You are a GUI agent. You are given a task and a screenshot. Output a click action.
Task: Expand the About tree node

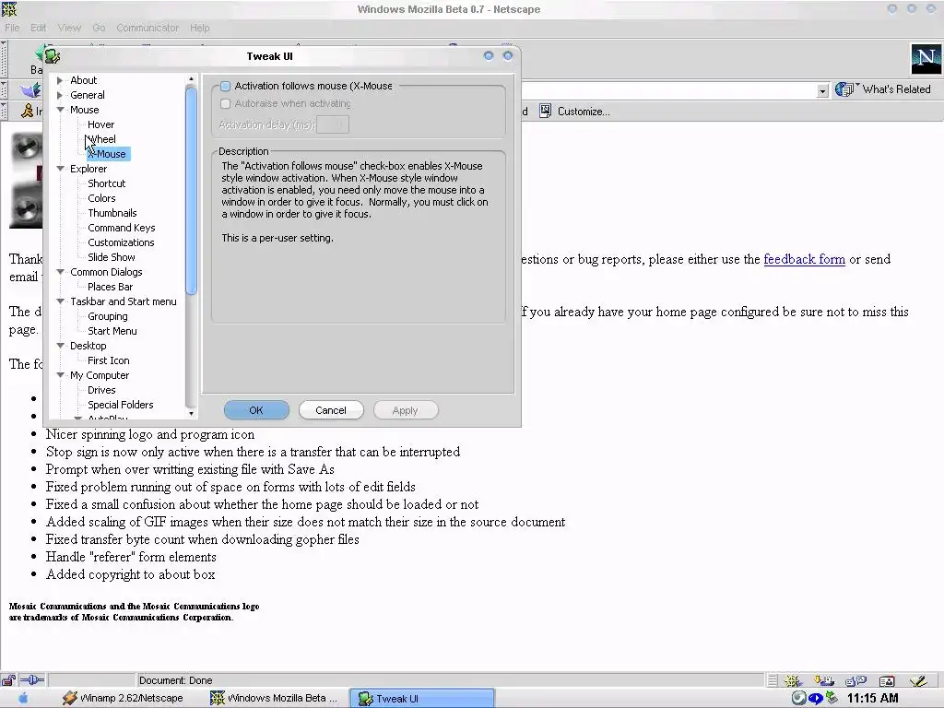(x=60, y=80)
